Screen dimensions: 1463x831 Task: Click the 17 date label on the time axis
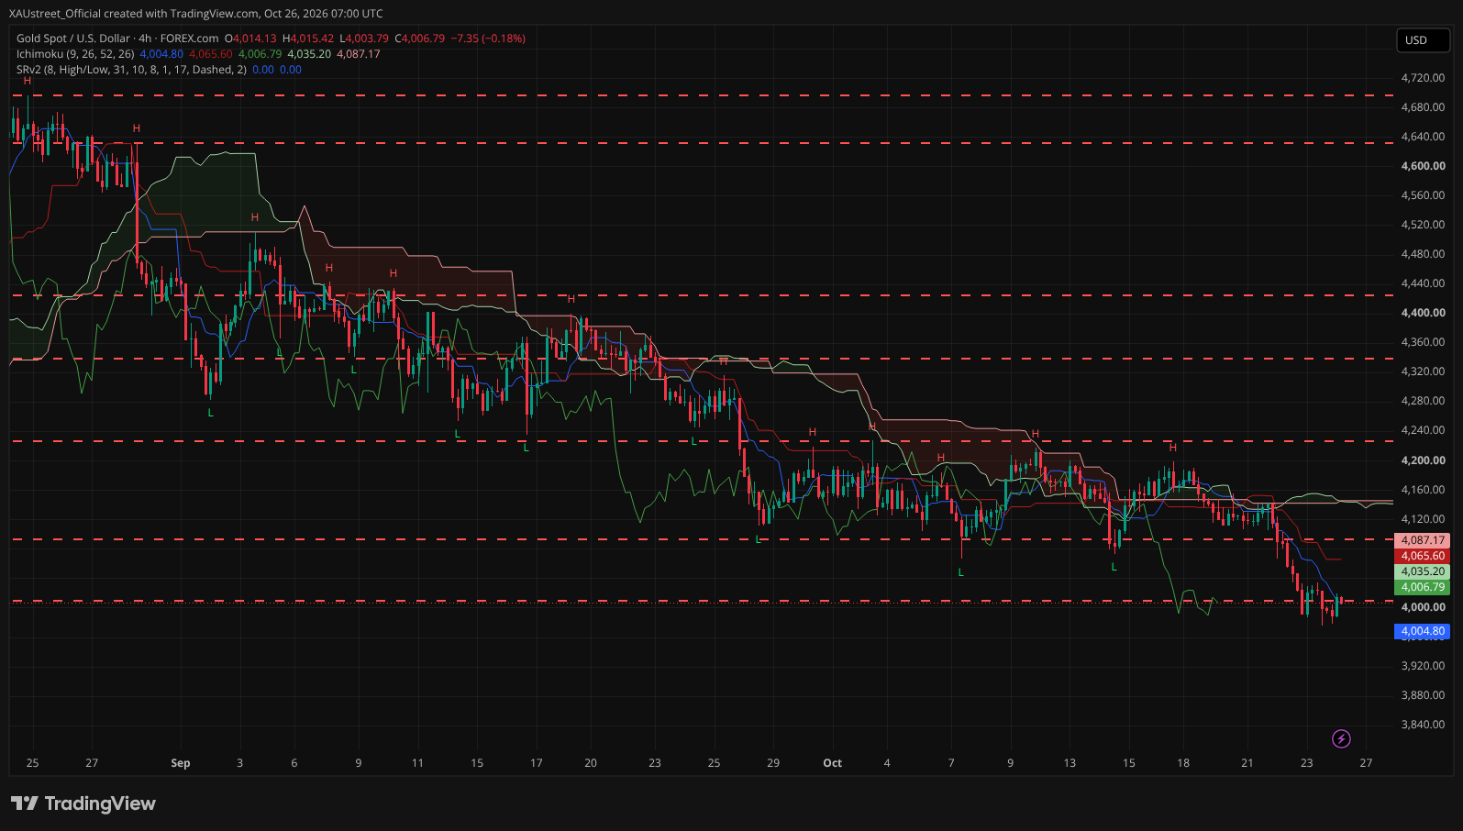click(537, 763)
